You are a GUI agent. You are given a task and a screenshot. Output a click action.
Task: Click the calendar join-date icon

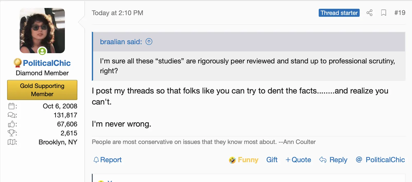[12, 106]
